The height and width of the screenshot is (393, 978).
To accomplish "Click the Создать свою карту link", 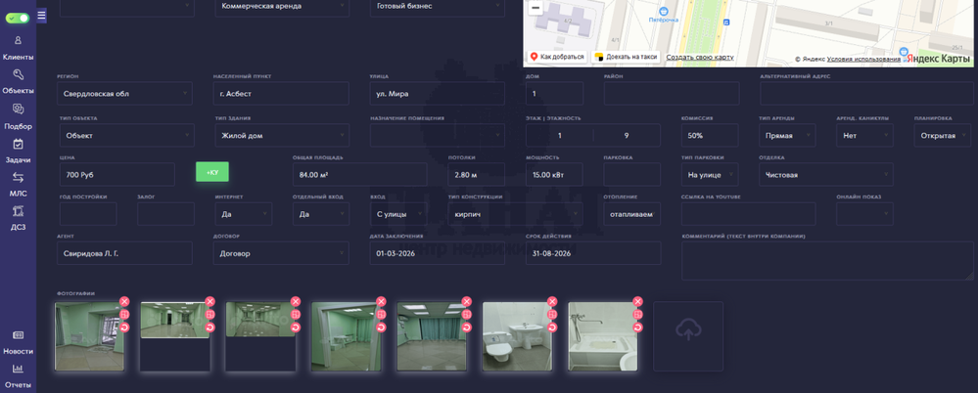I will pos(700,58).
